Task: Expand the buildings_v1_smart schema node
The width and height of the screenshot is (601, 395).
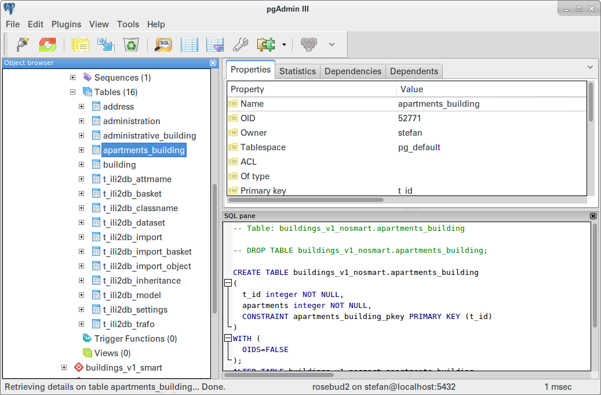Action: (x=64, y=367)
